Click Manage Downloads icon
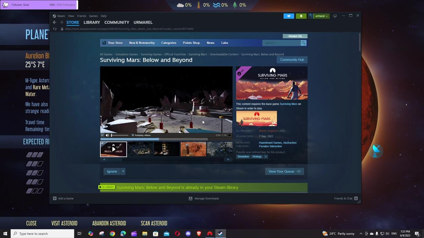Viewport: 424px width, 238px height. tap(190, 198)
